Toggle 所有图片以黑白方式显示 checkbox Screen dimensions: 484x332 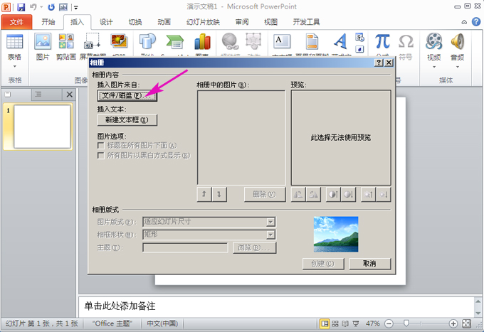point(101,155)
